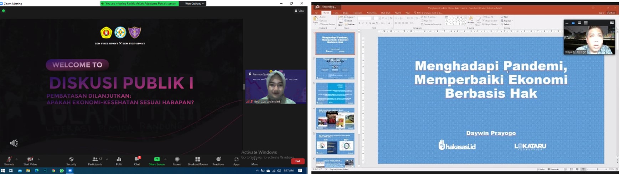Click the View button in Zoom window
Image resolution: width=620 pixels, height=174 pixels.
299,11
